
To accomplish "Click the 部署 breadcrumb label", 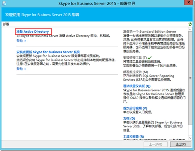I will [6, 24].
